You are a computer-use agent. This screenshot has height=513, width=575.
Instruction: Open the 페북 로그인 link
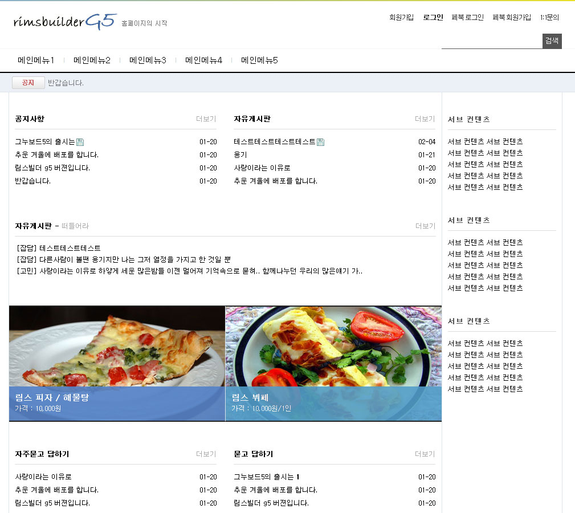point(467,18)
